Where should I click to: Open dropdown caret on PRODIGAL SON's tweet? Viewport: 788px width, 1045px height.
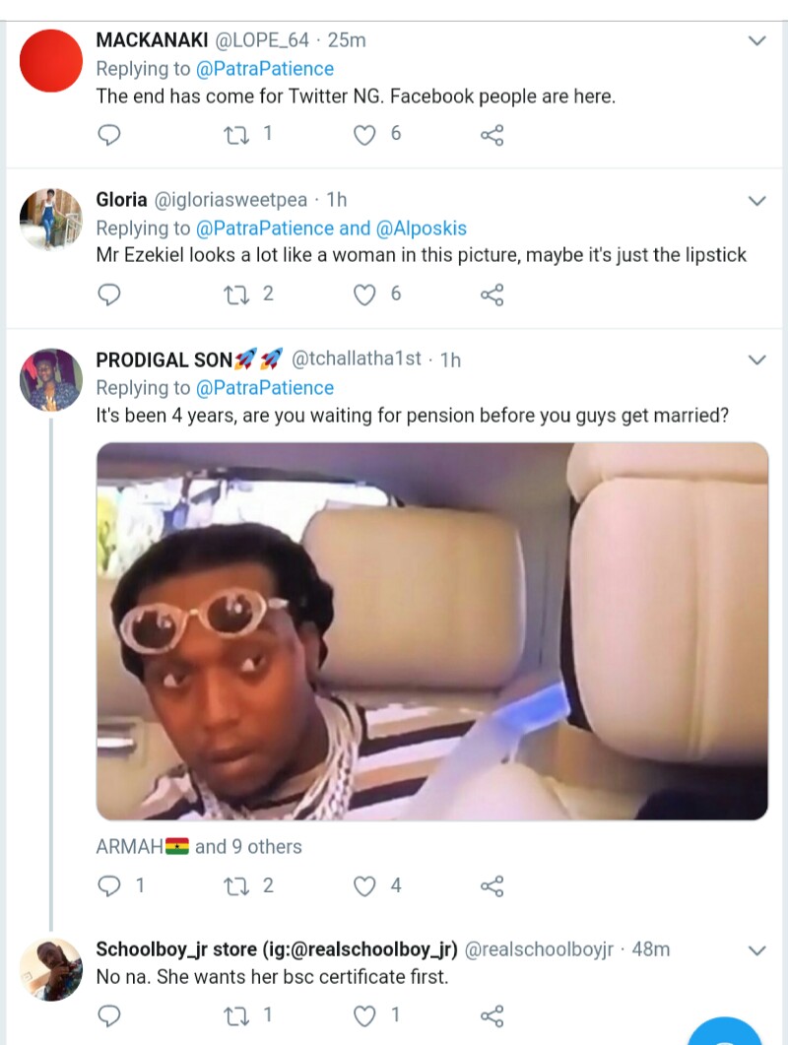[756, 360]
